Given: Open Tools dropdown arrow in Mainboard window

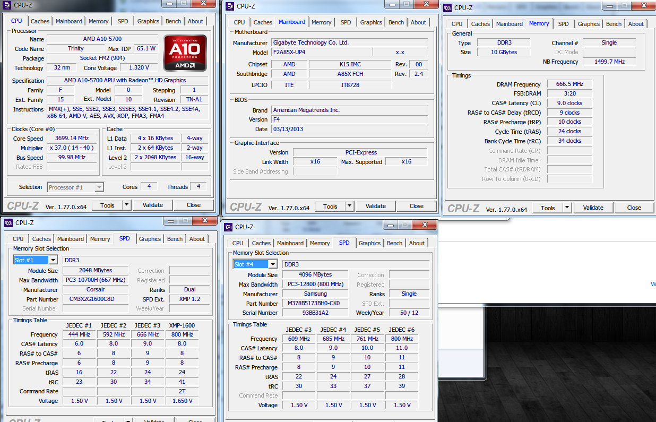Looking at the screenshot, I should point(349,206).
